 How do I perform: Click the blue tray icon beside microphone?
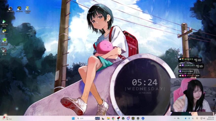(x=186, y=118)
